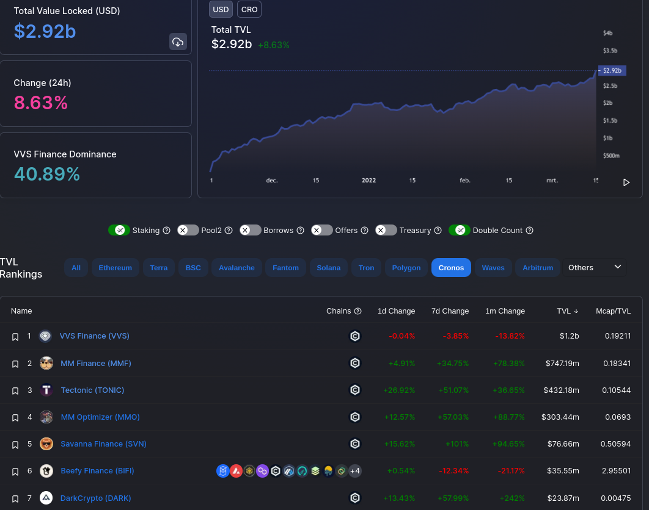
Task: Open the Others chains dropdown
Action: click(x=595, y=267)
